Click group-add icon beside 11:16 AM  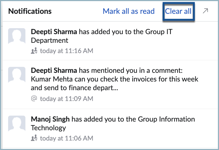34,51
